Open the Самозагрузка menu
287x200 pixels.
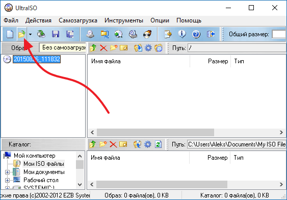(78, 20)
